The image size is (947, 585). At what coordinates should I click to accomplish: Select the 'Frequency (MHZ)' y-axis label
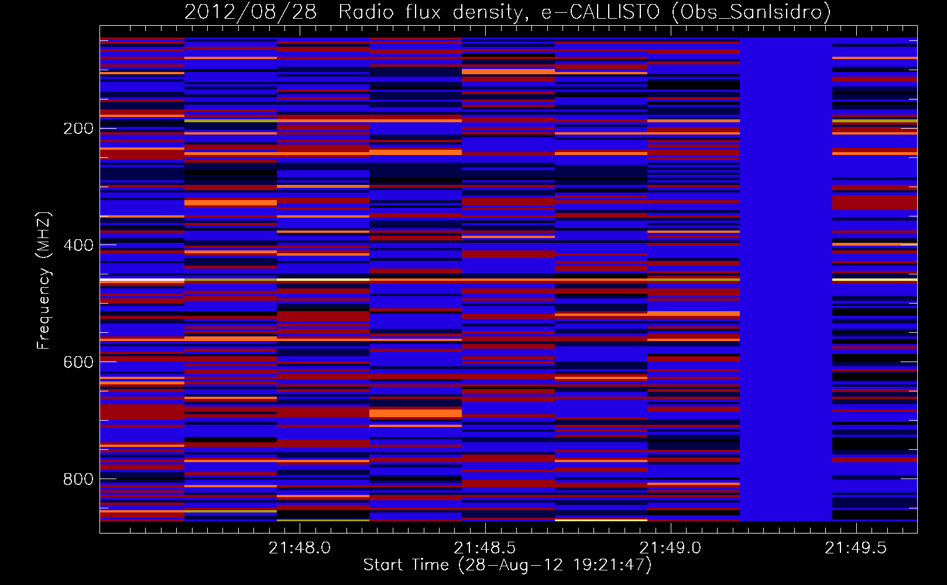click(x=44, y=280)
